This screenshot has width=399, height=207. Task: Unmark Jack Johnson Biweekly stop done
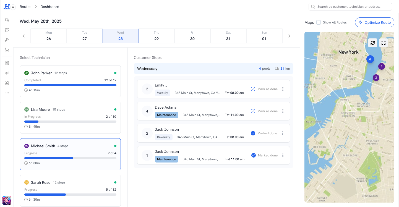pyautogui.click(x=264, y=133)
